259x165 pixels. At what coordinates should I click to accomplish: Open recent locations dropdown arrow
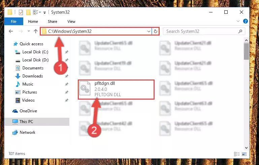click(x=29, y=31)
